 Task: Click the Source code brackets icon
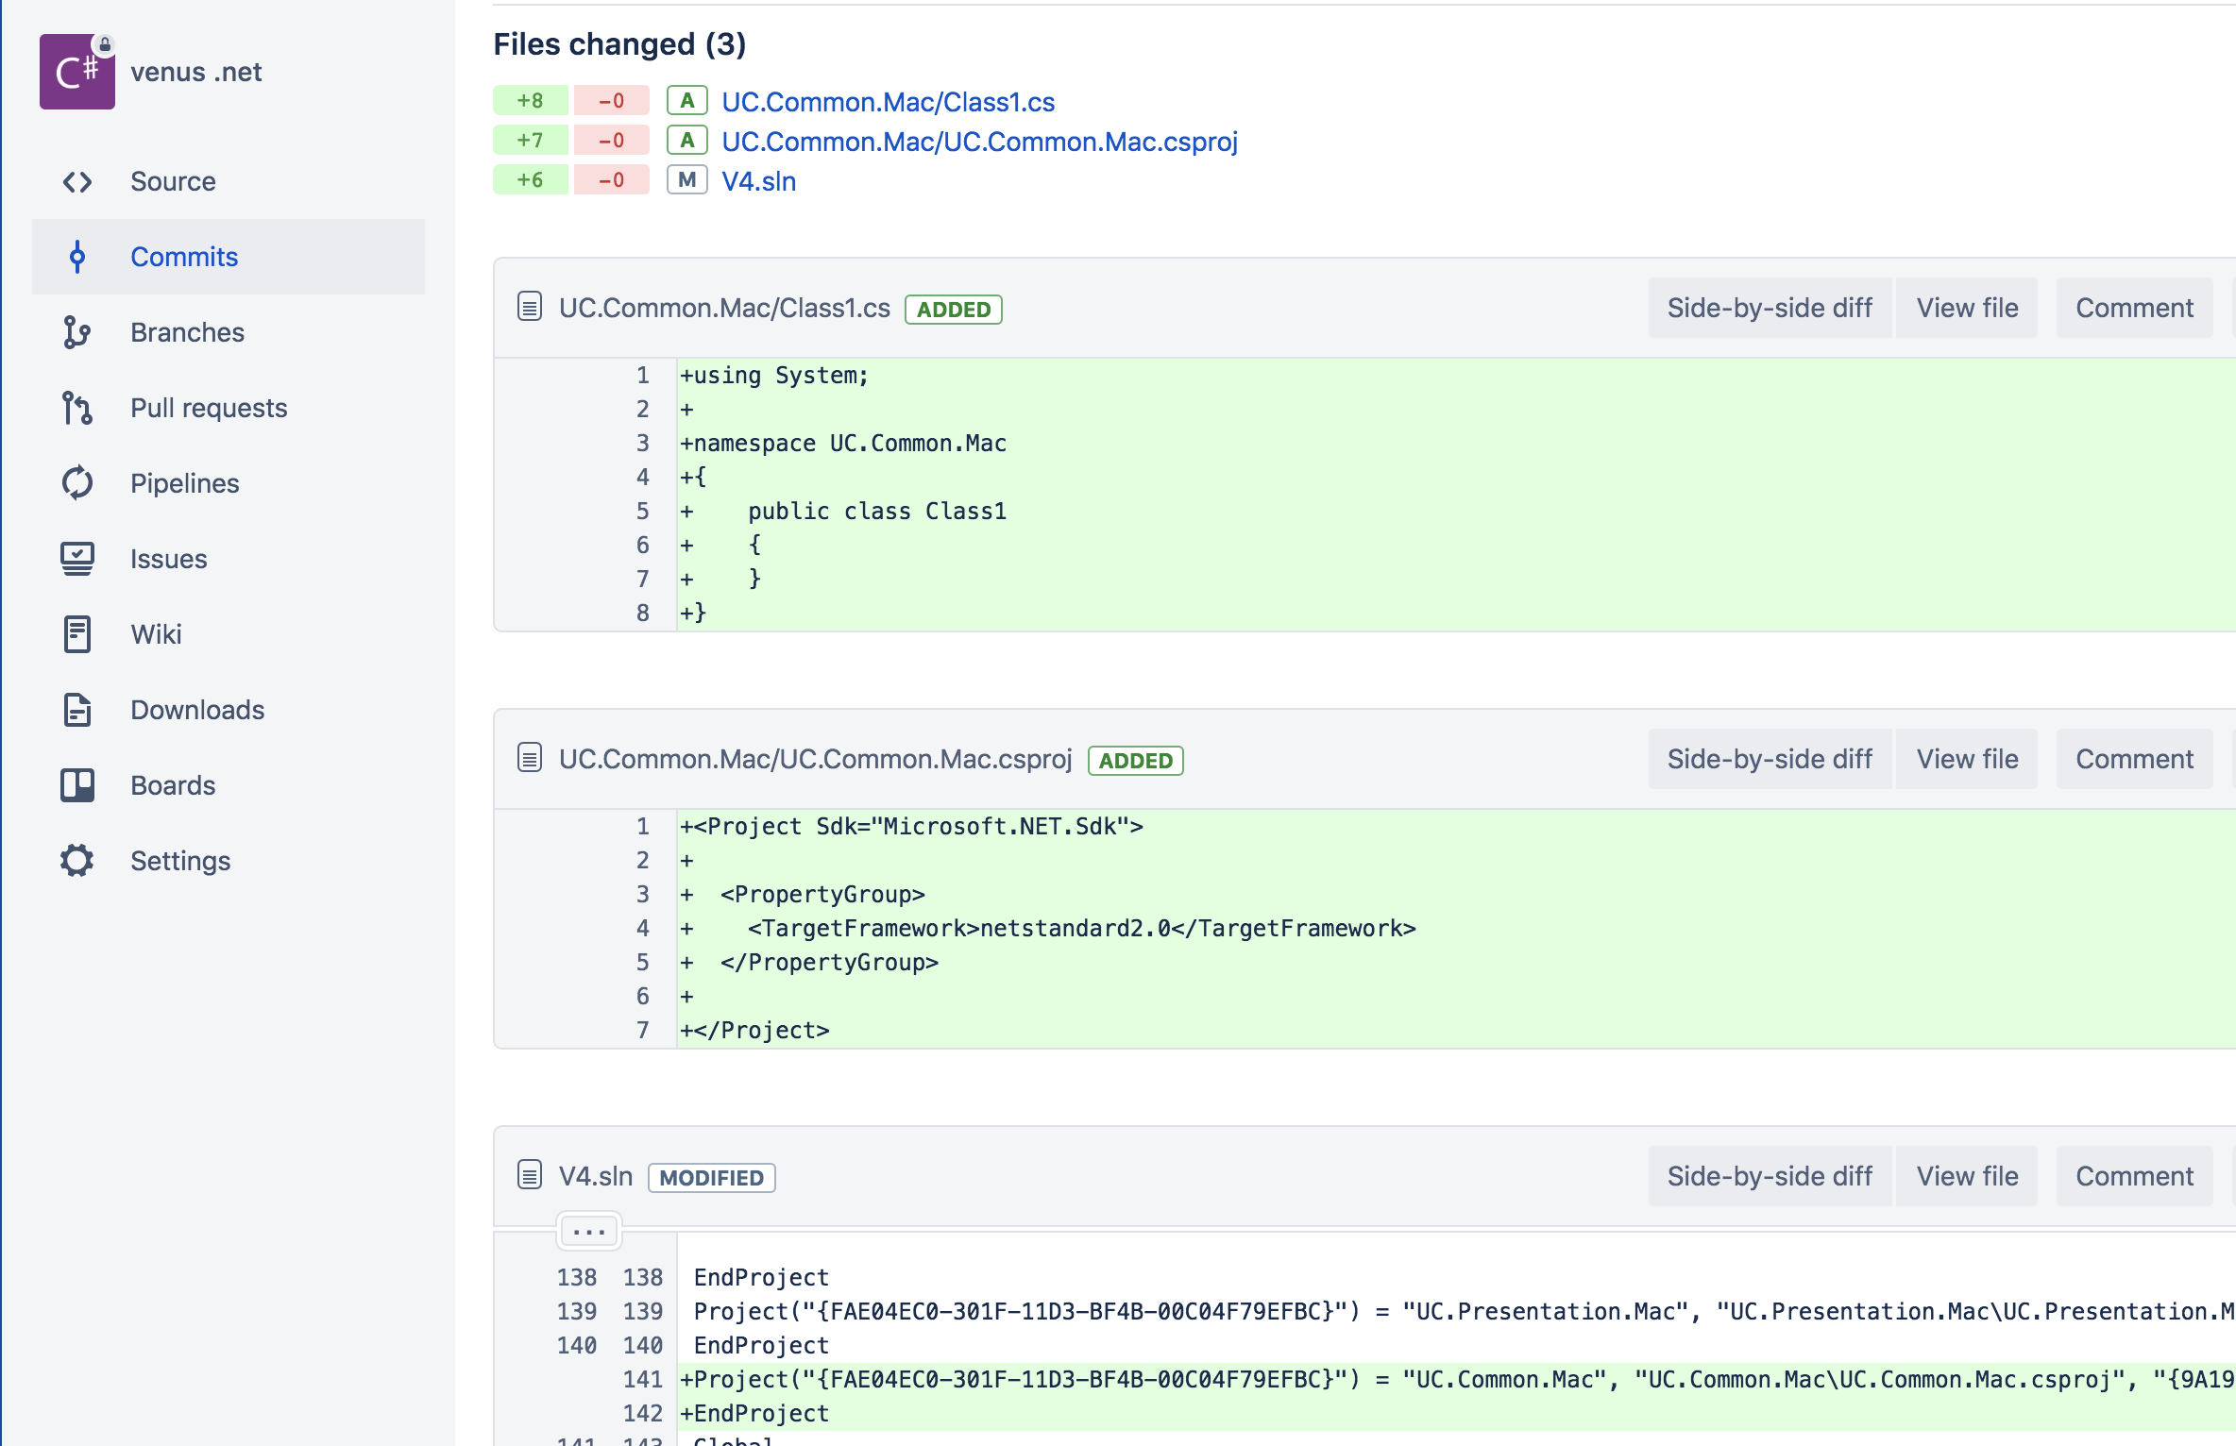(x=77, y=181)
